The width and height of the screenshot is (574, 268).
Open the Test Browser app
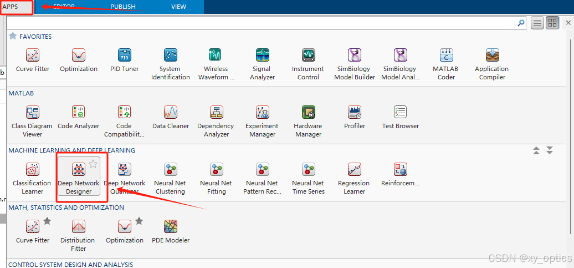(x=401, y=118)
